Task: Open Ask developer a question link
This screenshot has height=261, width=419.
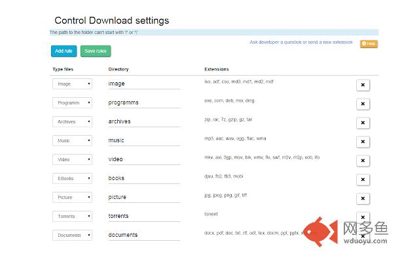Action: click(301, 42)
